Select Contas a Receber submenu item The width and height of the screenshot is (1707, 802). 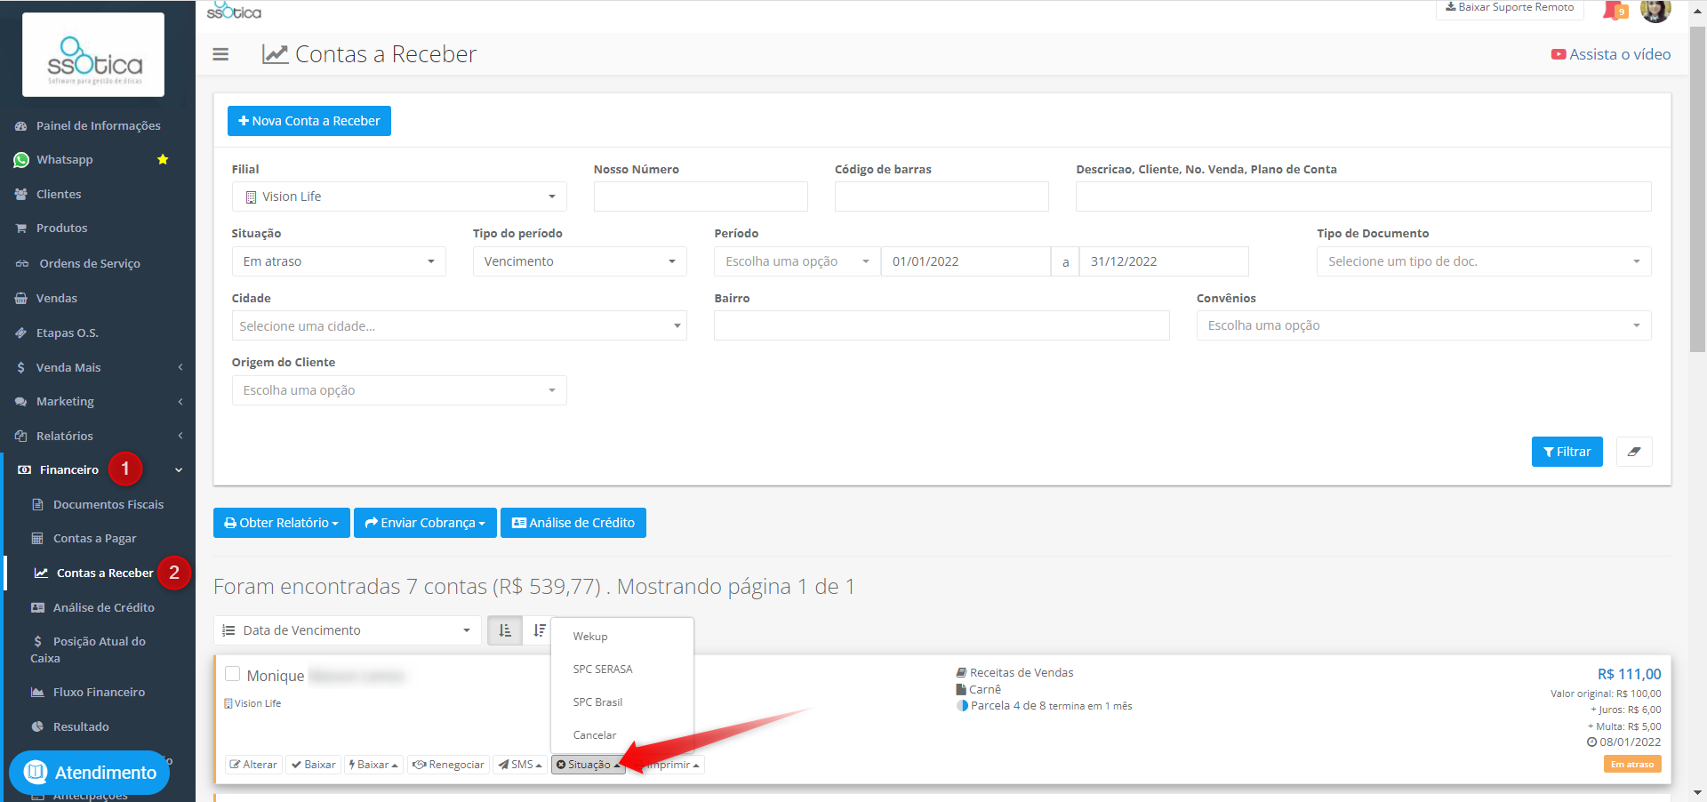105,573
